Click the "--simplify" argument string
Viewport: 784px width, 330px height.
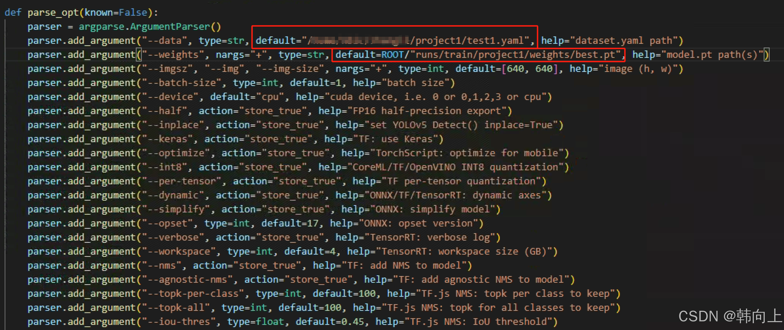click(176, 209)
